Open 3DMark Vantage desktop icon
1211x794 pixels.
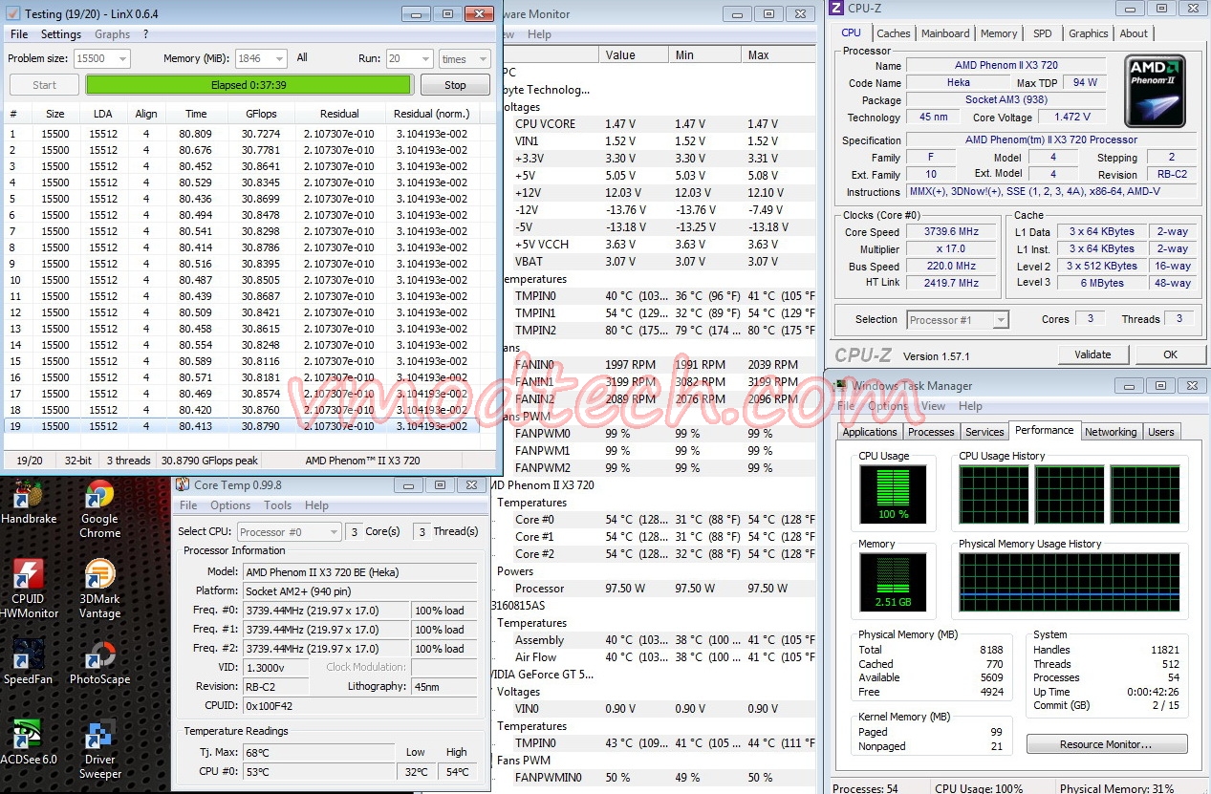pos(99,589)
